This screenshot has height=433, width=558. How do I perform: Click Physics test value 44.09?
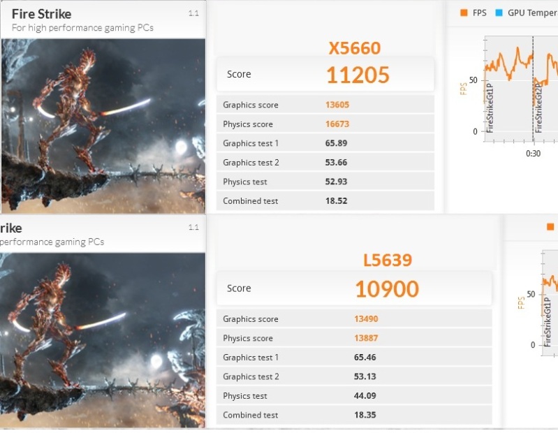(365, 396)
